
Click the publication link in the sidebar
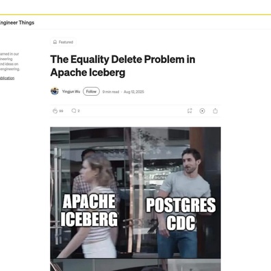7,78
